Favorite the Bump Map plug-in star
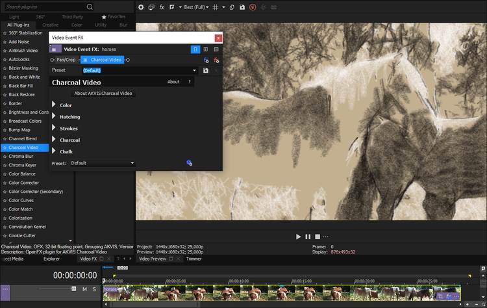The height and width of the screenshot is (308, 487). [x=5, y=130]
